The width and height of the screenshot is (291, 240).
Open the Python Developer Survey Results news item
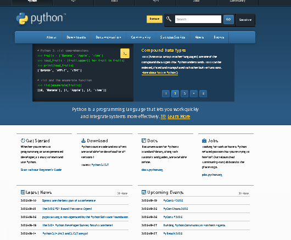77,225
